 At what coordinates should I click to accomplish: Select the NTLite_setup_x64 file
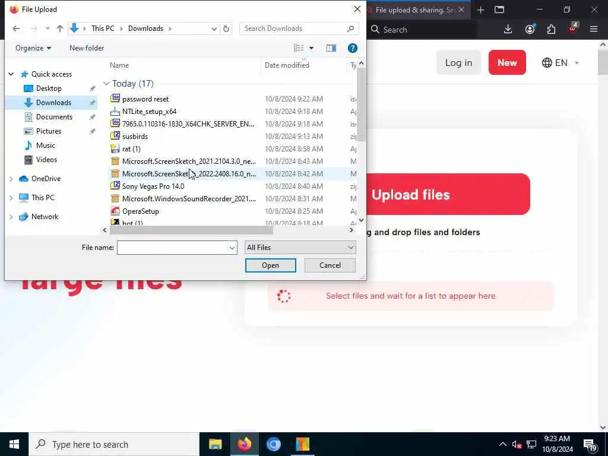click(149, 111)
